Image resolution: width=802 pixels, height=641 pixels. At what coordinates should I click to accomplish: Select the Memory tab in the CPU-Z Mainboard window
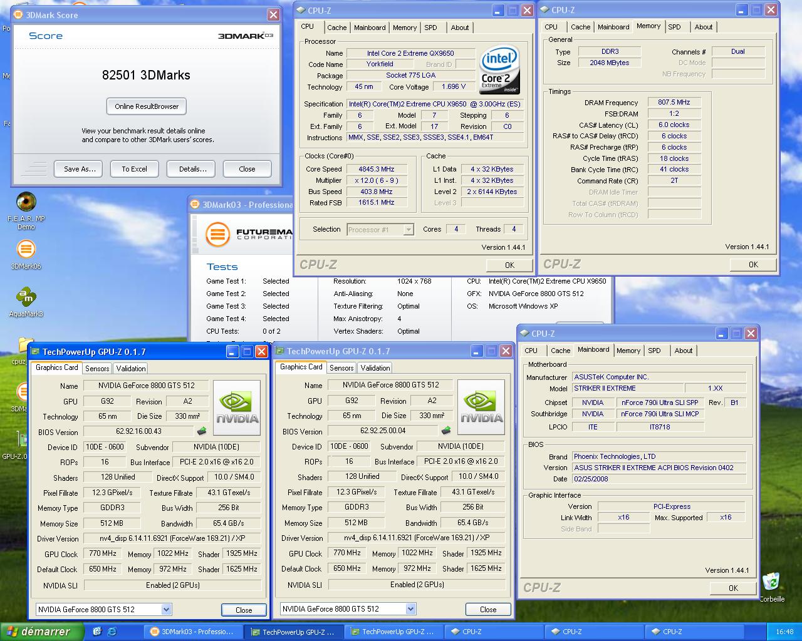(x=628, y=351)
